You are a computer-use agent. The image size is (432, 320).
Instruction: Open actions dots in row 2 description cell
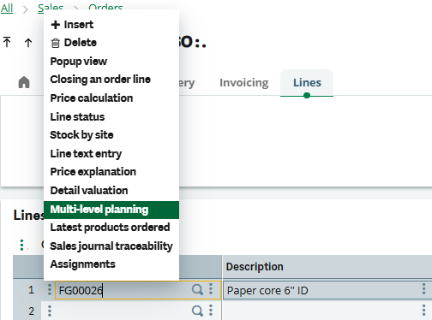pos(424,311)
